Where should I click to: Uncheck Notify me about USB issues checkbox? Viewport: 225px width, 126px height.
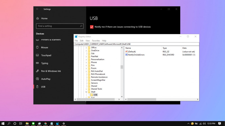92,27
